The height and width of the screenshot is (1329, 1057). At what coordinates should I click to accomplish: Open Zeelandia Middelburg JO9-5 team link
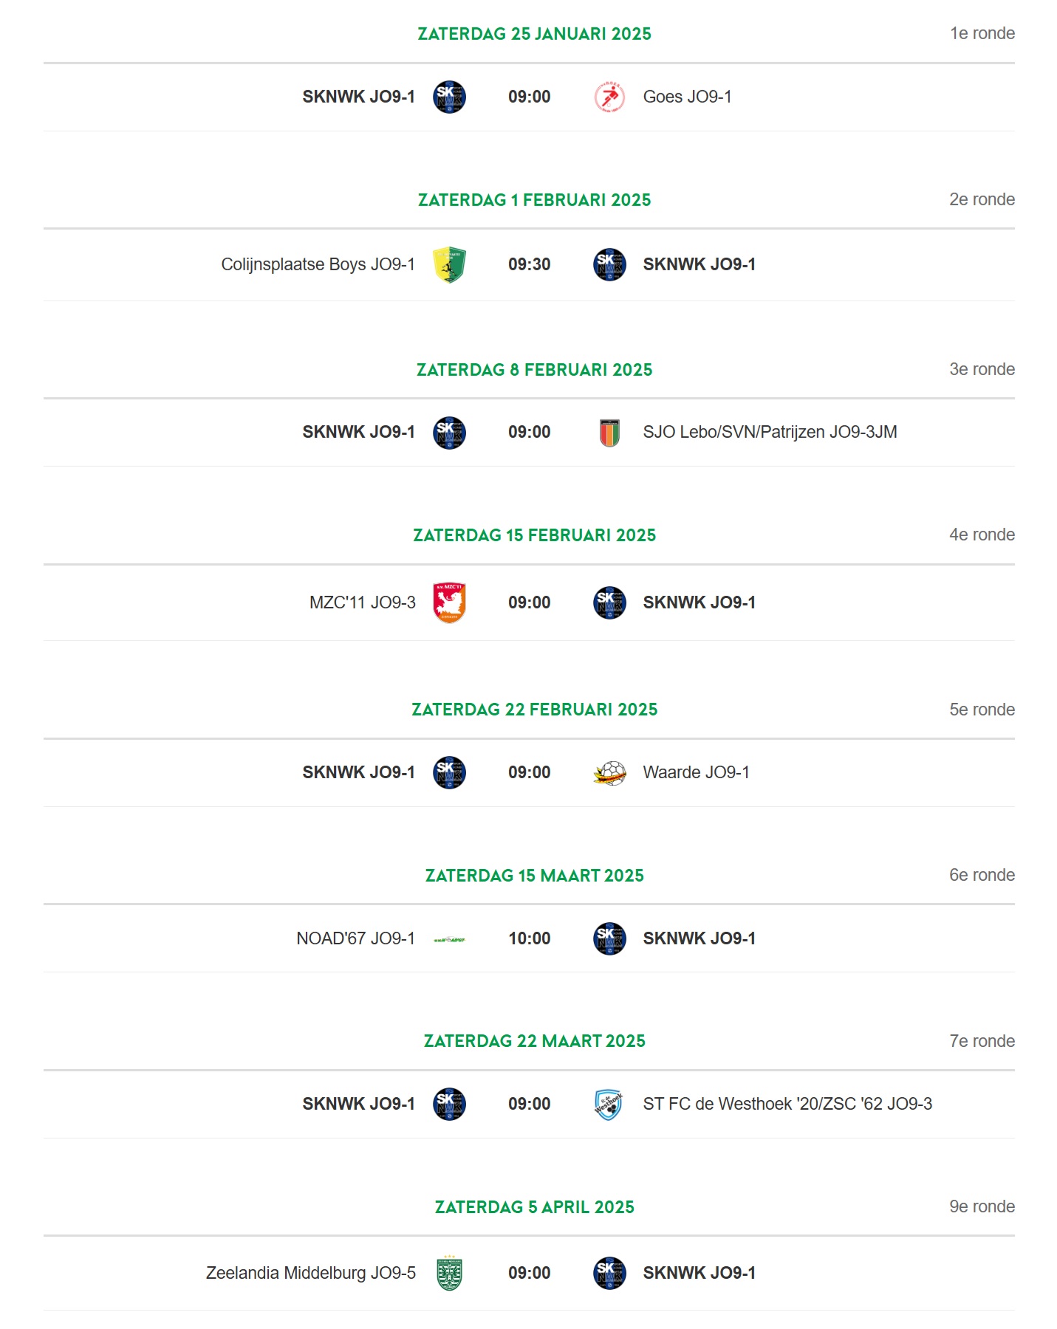click(x=310, y=1273)
